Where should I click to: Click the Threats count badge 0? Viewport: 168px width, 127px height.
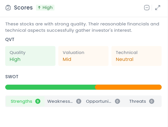[x=151, y=101]
